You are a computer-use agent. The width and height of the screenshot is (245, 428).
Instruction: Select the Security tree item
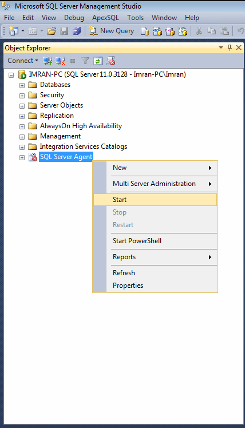point(52,95)
